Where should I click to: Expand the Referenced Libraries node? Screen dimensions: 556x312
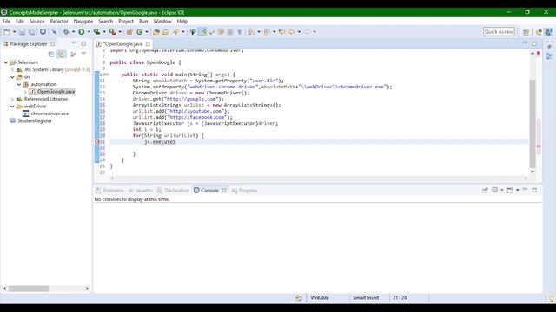13,99
